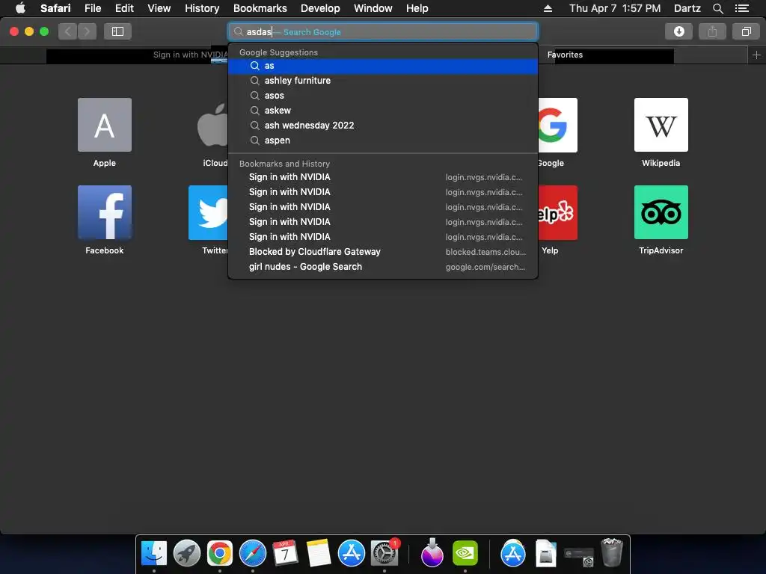
Task: Open Notification Center list icon
Action: pyautogui.click(x=742, y=8)
